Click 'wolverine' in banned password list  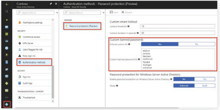pyautogui.click(x=147, y=68)
